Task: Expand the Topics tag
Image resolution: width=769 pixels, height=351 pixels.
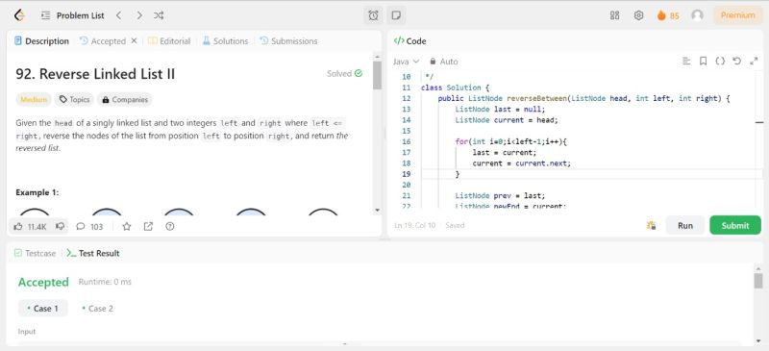Action: coord(75,100)
